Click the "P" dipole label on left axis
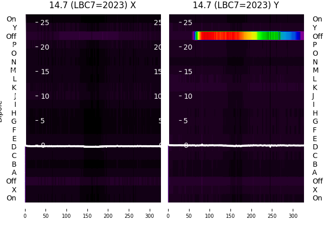 tap(14, 45)
